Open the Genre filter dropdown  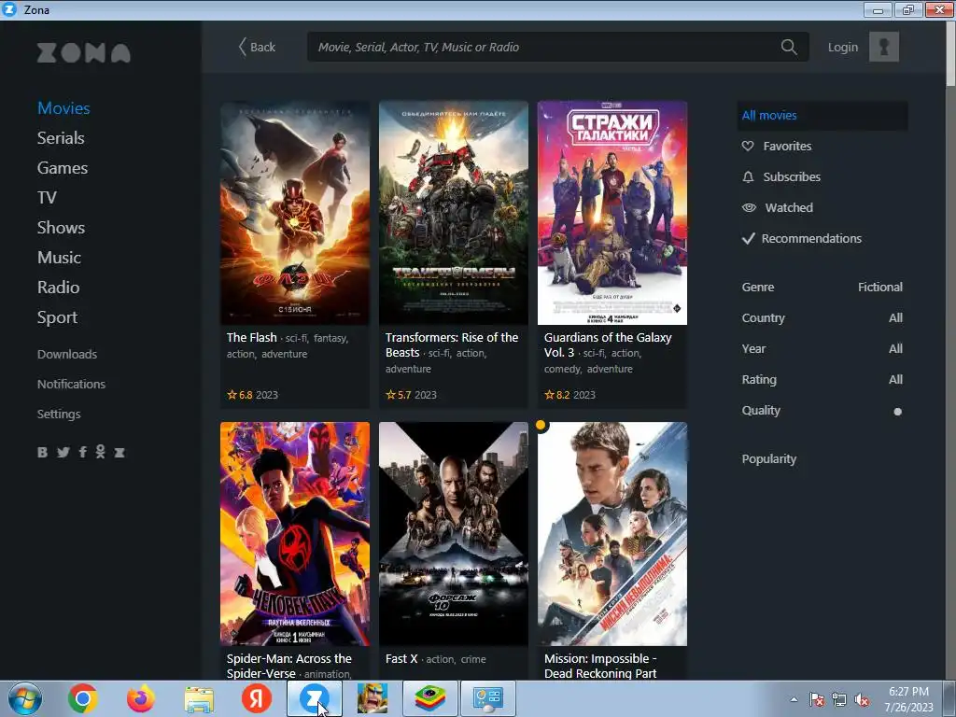point(822,288)
